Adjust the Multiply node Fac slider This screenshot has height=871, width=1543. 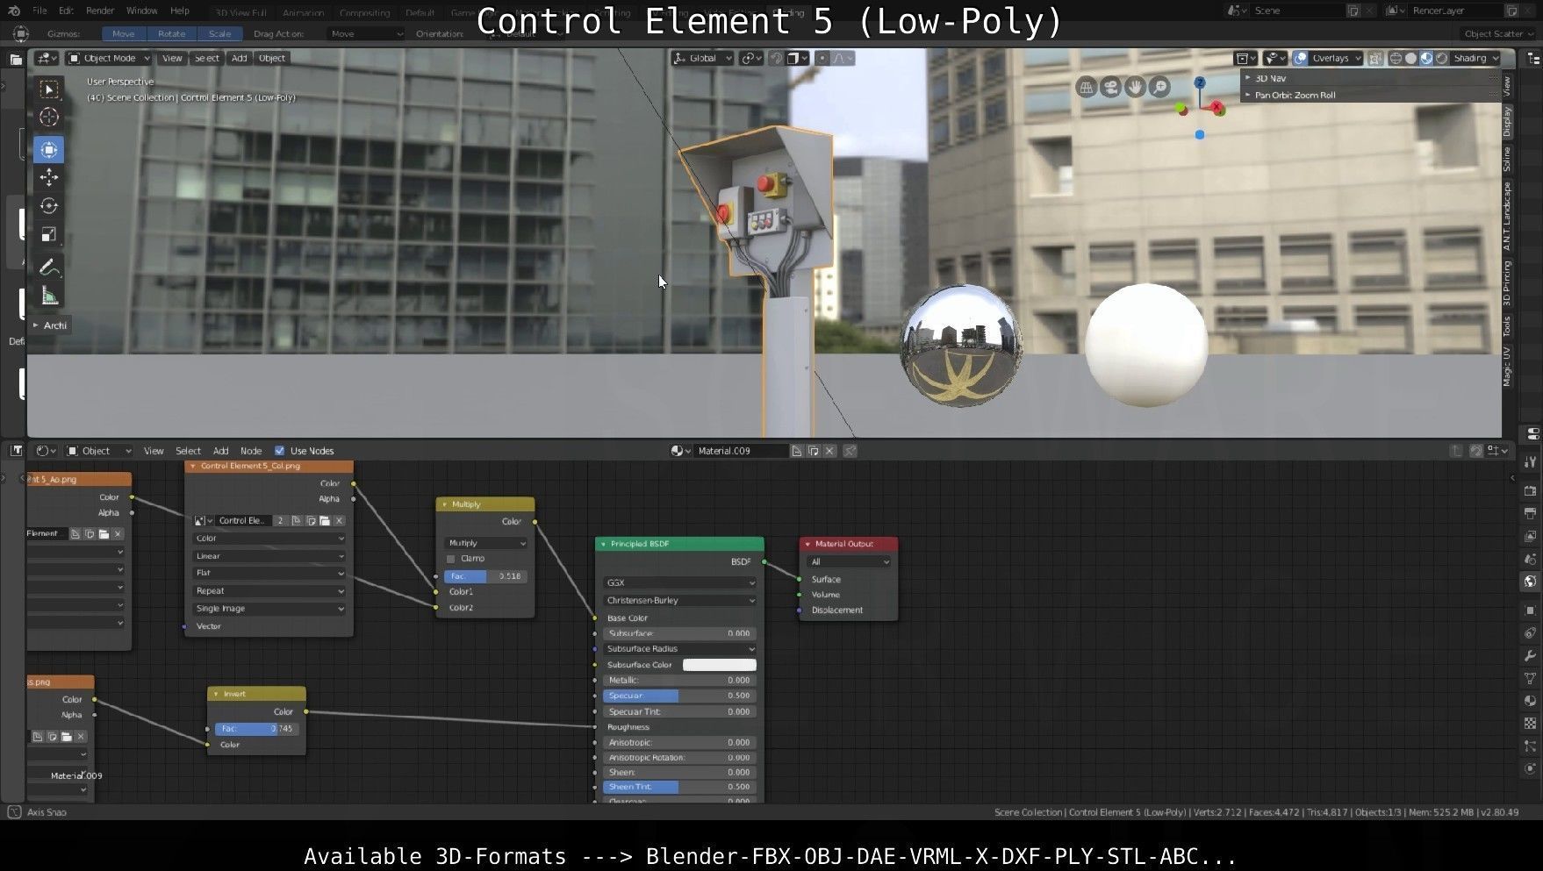point(484,576)
